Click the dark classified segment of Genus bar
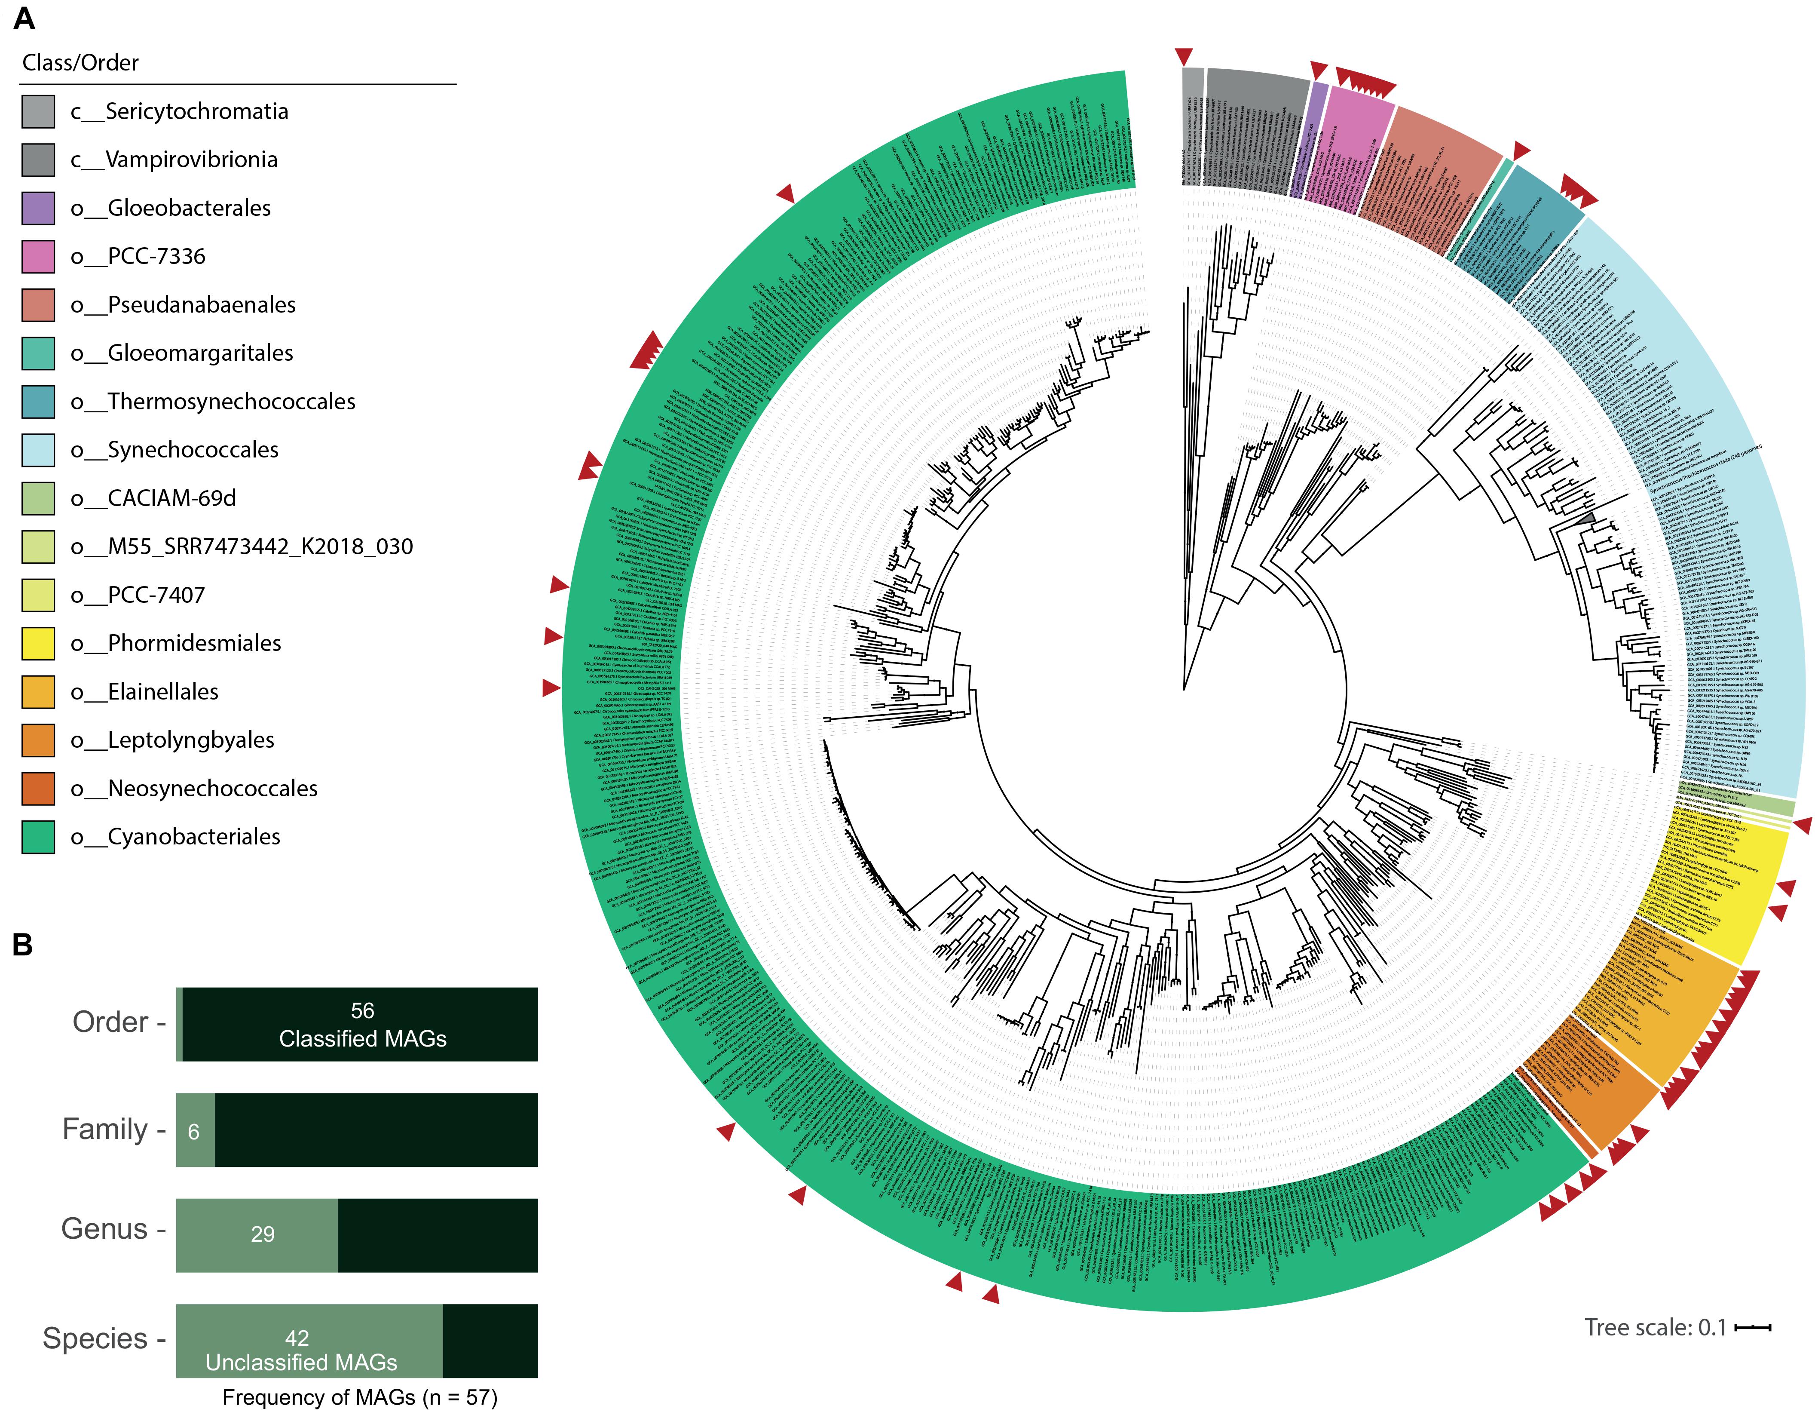 pos(438,1236)
